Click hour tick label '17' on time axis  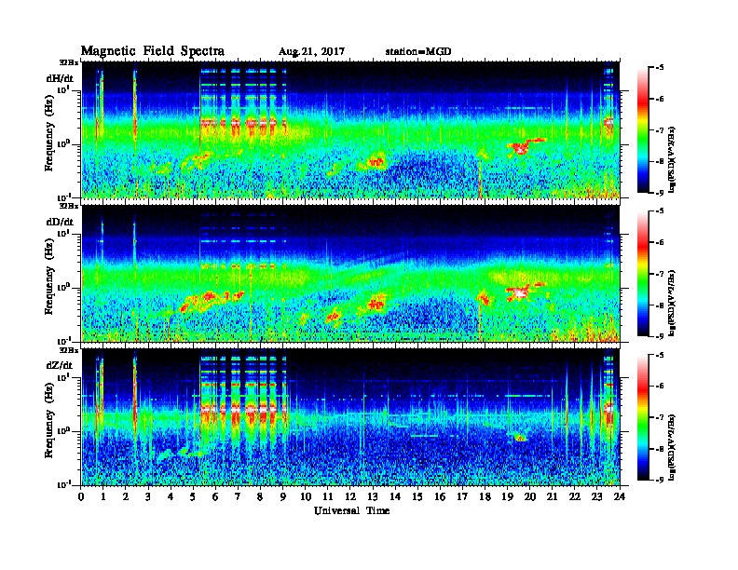462,496
